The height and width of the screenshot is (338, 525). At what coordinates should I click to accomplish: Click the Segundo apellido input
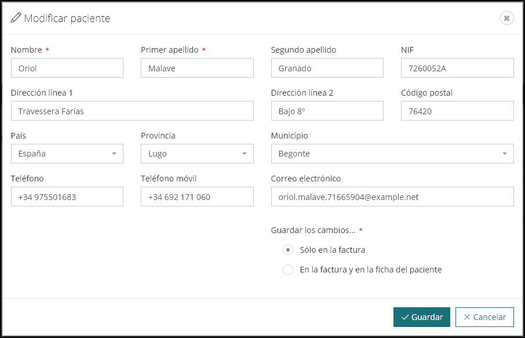327,68
